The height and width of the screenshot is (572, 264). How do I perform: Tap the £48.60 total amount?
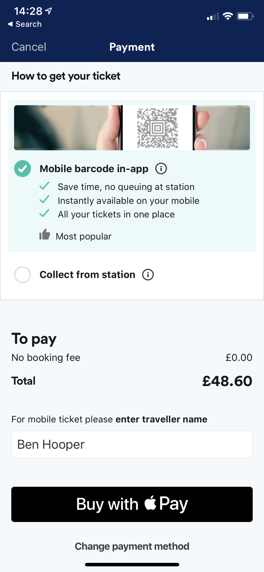[227, 381]
